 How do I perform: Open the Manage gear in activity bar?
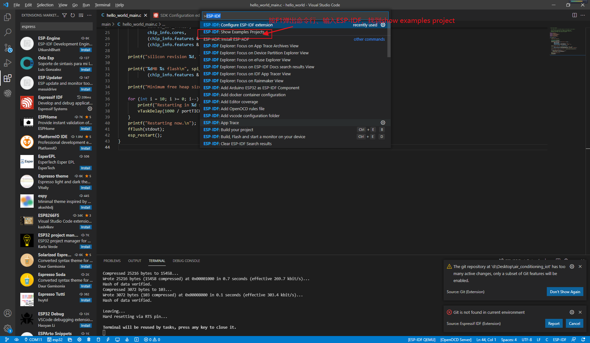[x=8, y=328]
